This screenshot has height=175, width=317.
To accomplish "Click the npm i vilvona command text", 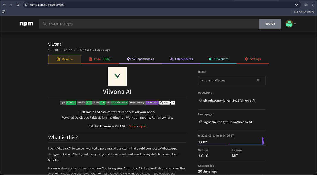I will pos(215,80).
